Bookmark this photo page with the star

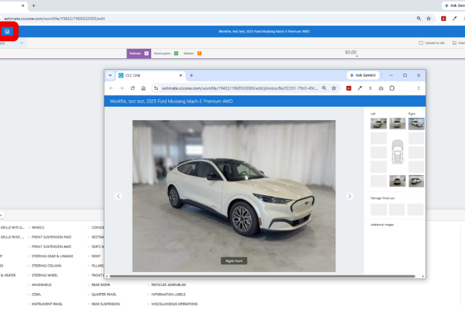tap(334, 88)
